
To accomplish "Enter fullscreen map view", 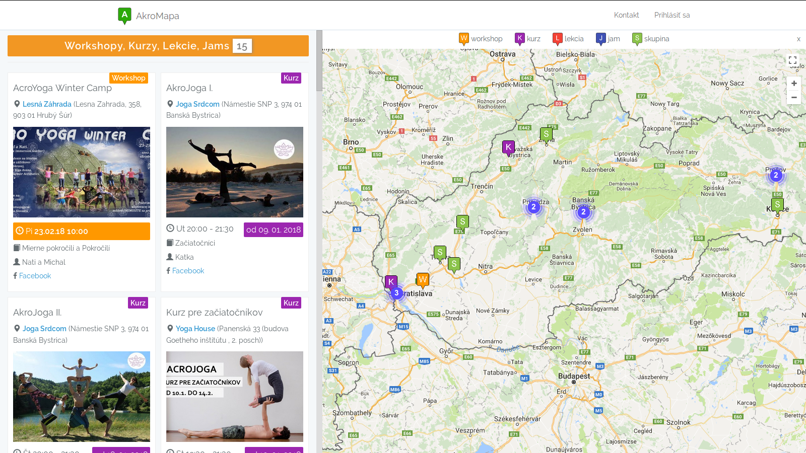I will tap(792, 60).
